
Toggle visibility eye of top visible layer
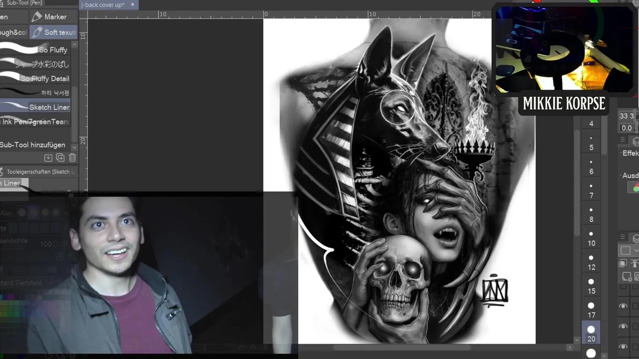(x=623, y=306)
